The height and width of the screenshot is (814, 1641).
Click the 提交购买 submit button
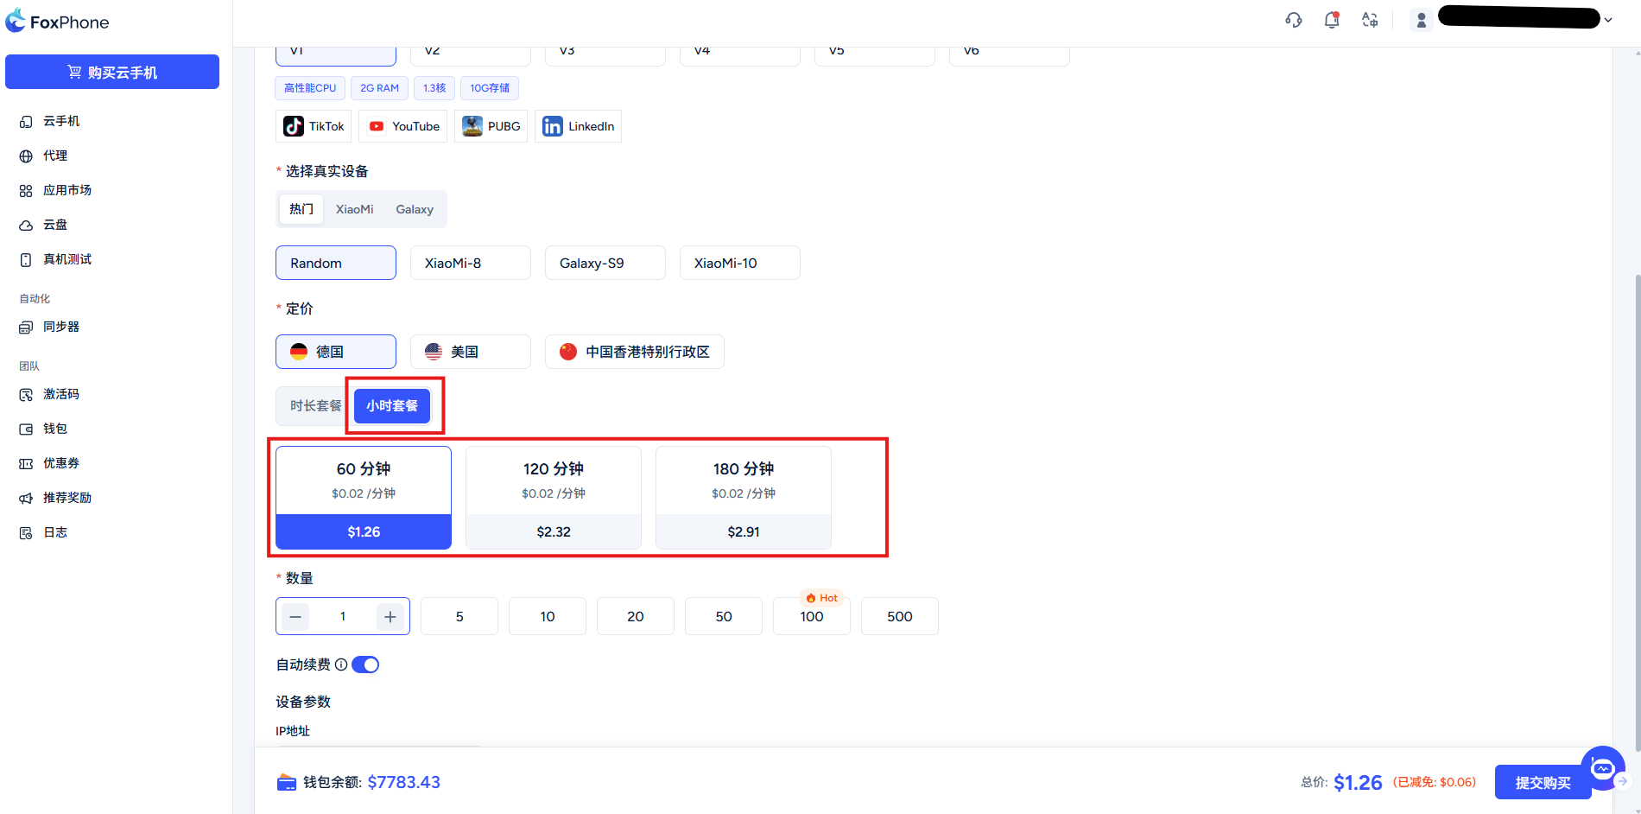coord(1543,782)
